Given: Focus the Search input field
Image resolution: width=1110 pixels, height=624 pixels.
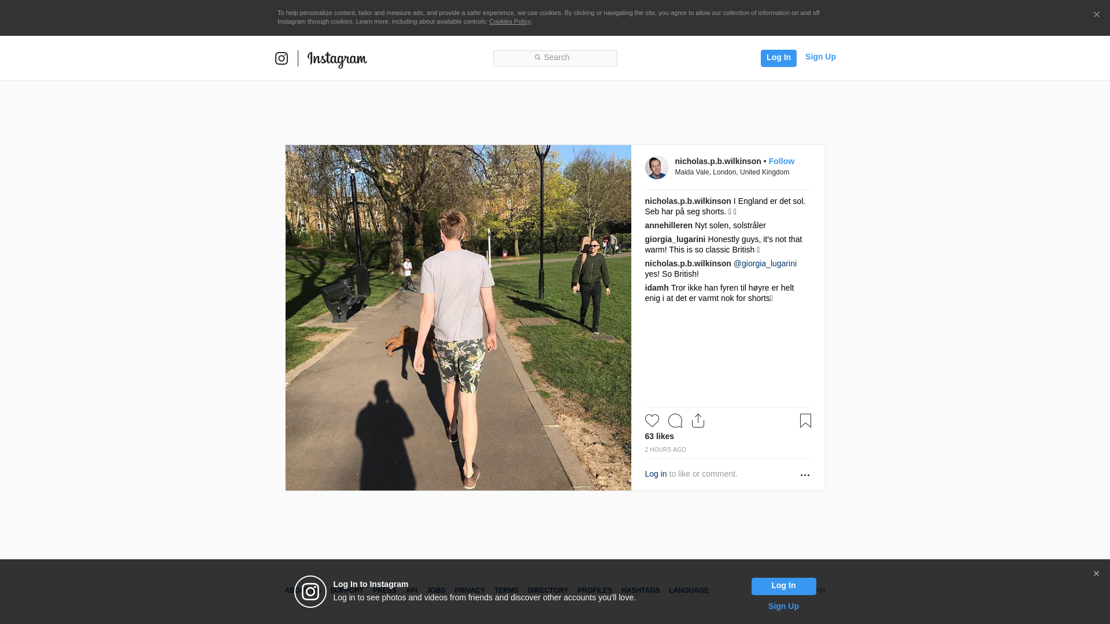Looking at the screenshot, I should 555,58.
